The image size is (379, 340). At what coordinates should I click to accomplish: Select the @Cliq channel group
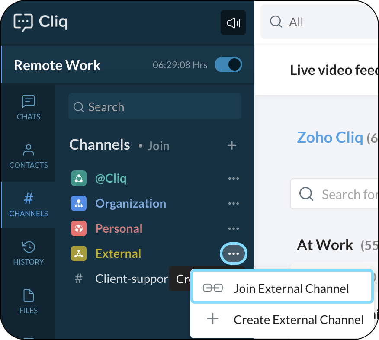(111, 178)
